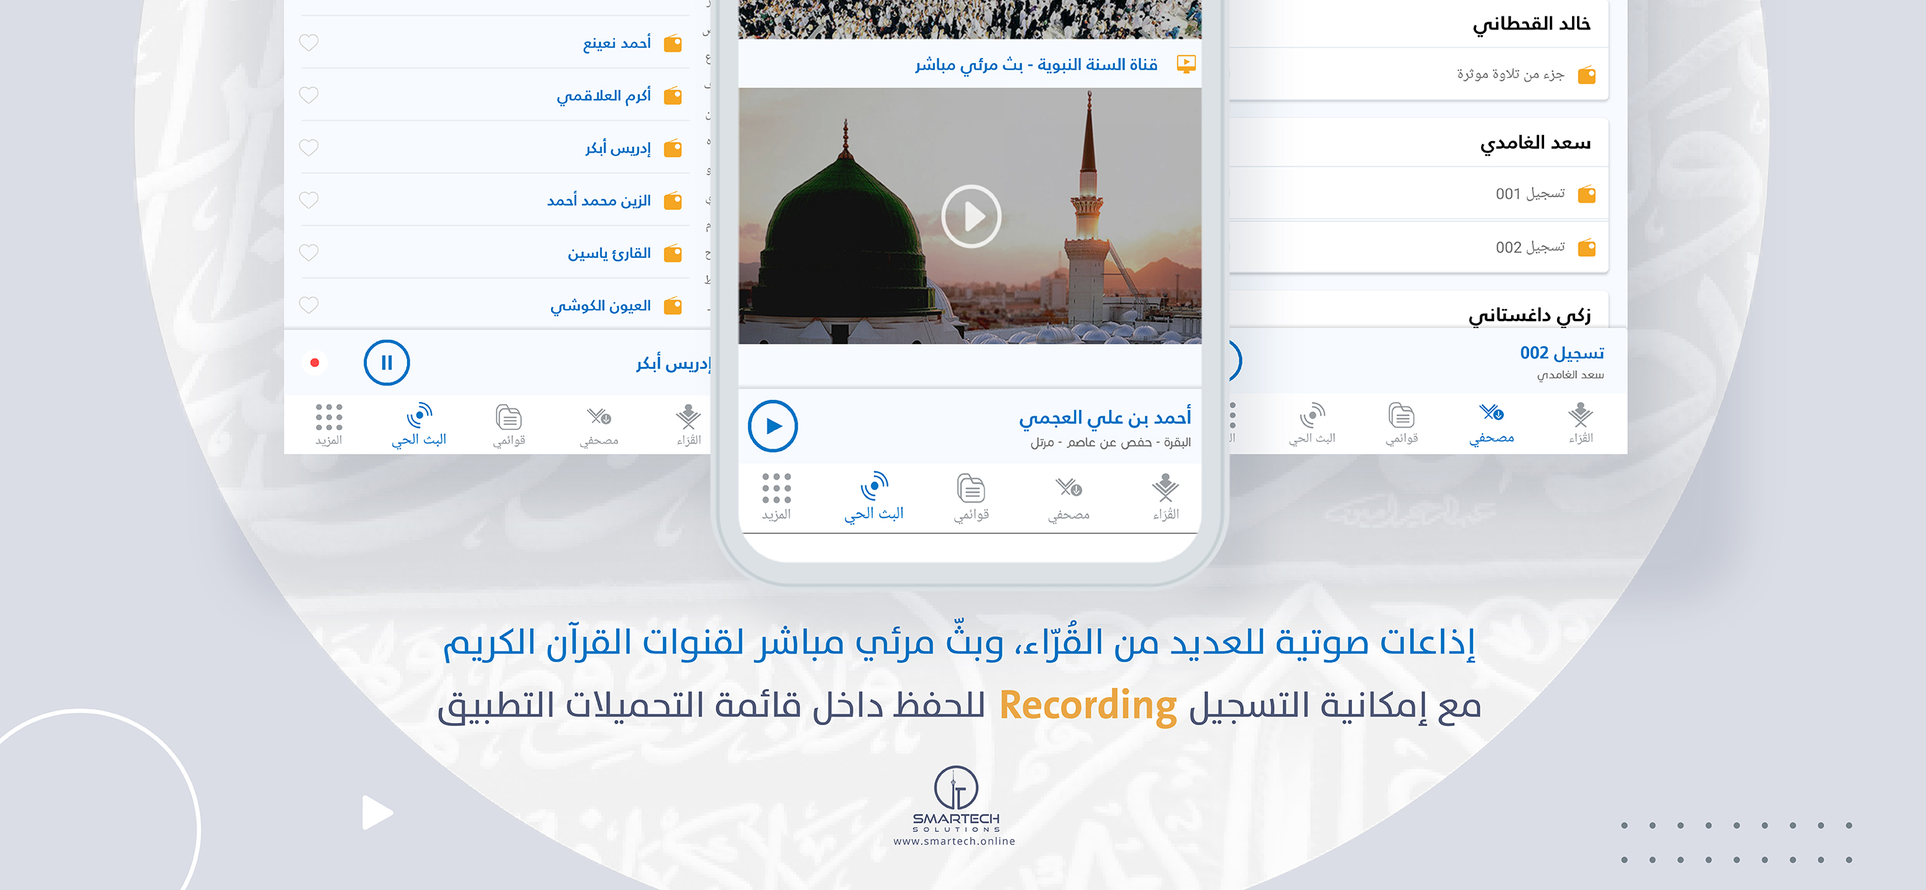Open folder icon of أحمد نعينع
The height and width of the screenshot is (890, 1926).
pyautogui.click(x=673, y=44)
